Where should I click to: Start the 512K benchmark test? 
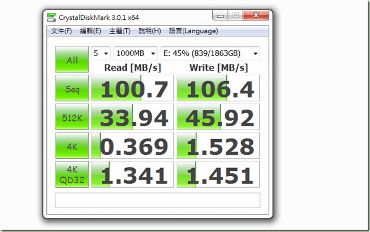tap(72, 117)
